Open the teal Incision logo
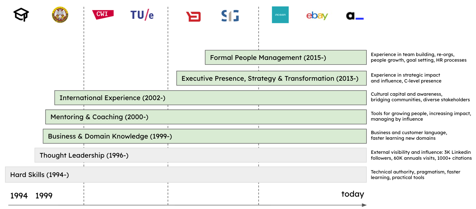The height and width of the screenshot is (209, 476). (x=280, y=15)
